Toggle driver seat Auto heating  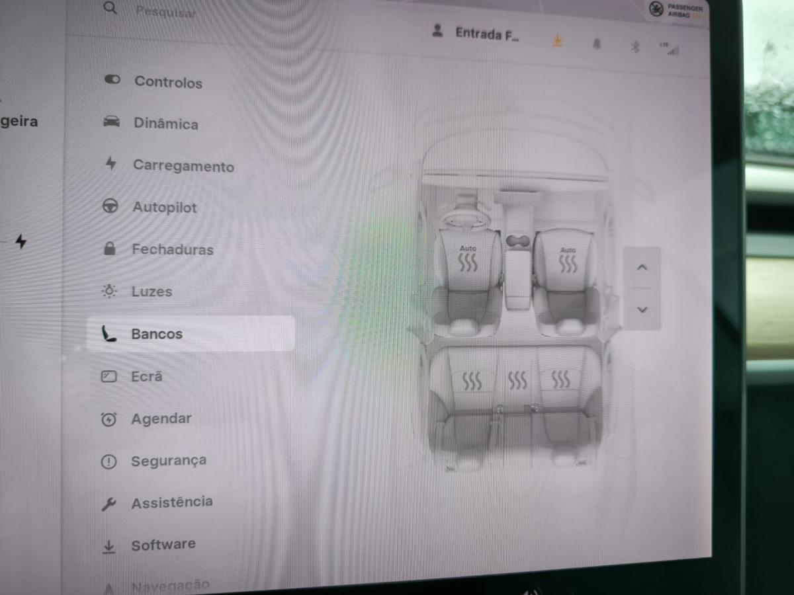pyautogui.click(x=468, y=258)
